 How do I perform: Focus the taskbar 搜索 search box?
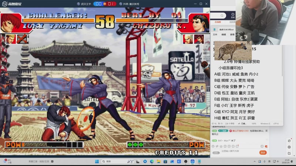pos(118,162)
